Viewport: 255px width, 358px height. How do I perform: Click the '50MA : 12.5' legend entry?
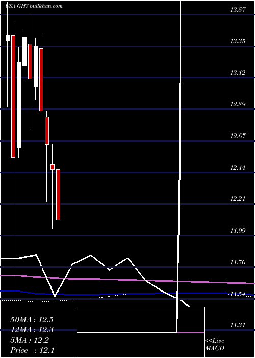tap(32, 320)
